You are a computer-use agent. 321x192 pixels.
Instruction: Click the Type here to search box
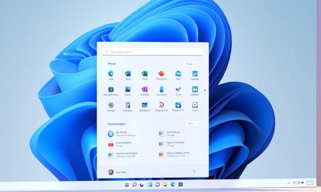coord(153,52)
